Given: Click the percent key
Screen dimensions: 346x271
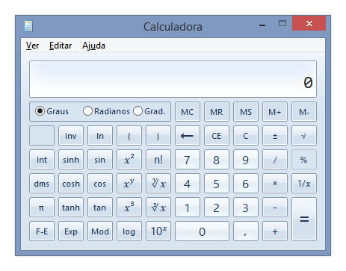Looking at the screenshot, I should [x=304, y=160].
